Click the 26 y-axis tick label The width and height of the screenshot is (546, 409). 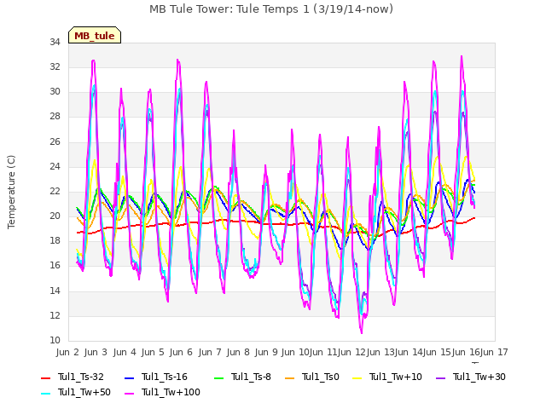click(x=55, y=141)
